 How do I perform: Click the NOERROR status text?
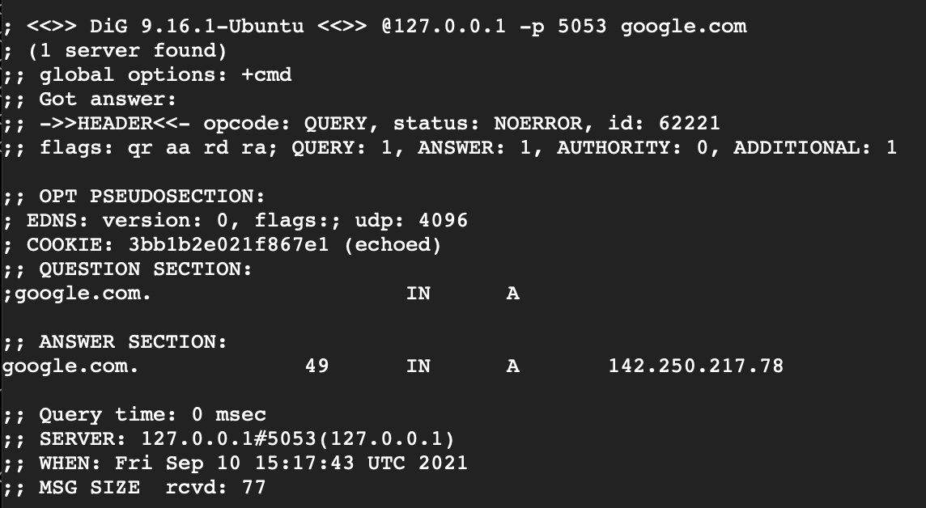538,123
